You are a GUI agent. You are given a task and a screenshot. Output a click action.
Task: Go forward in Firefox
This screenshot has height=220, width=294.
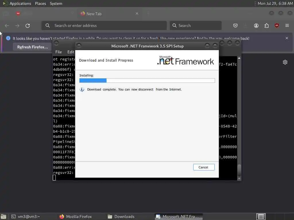click(17, 25)
